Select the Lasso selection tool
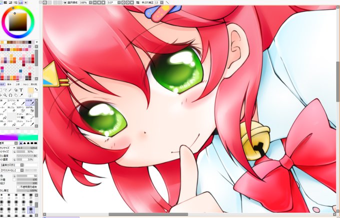 [5, 90]
